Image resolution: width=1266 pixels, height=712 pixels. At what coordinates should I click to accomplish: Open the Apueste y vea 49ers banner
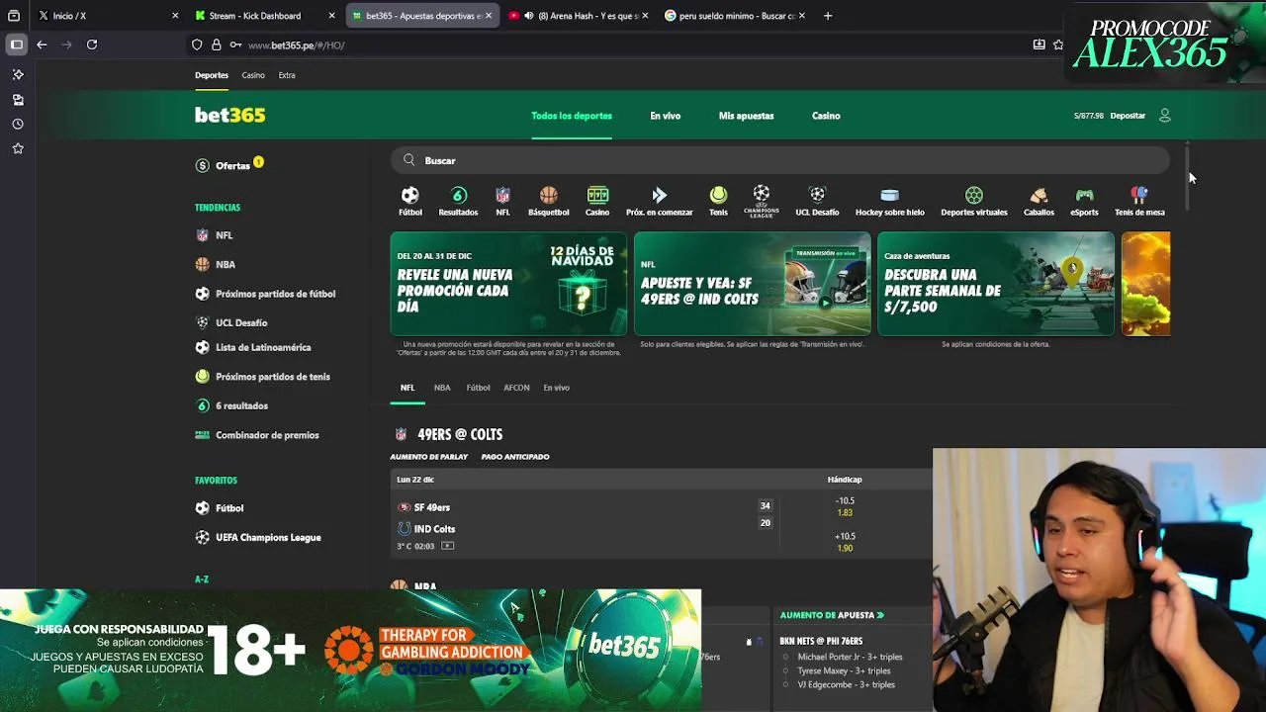click(x=752, y=285)
